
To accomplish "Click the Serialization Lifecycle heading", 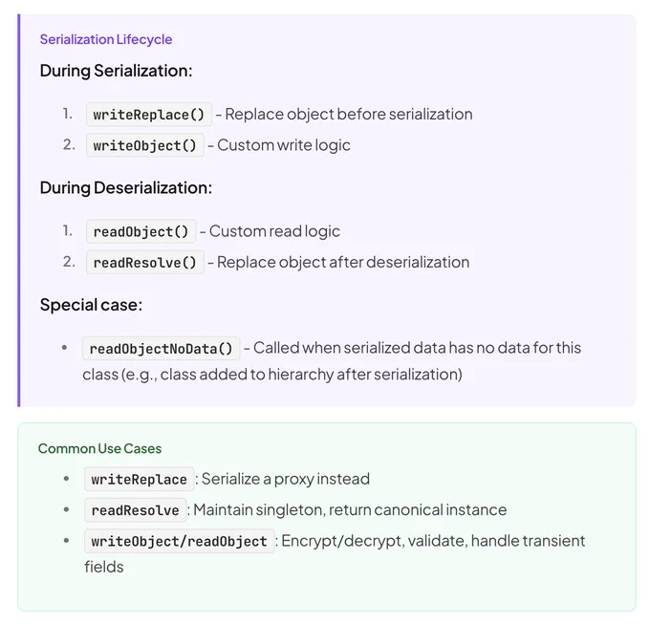I will 106,39.
